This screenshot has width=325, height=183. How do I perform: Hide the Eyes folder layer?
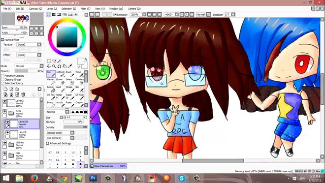click(5, 111)
